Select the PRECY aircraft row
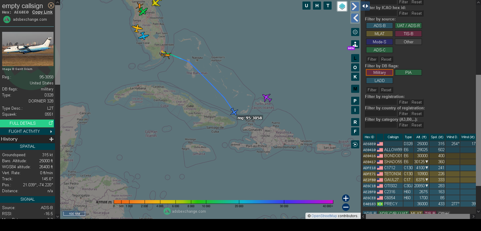The width and height of the screenshot is (481, 231). (x=419, y=204)
